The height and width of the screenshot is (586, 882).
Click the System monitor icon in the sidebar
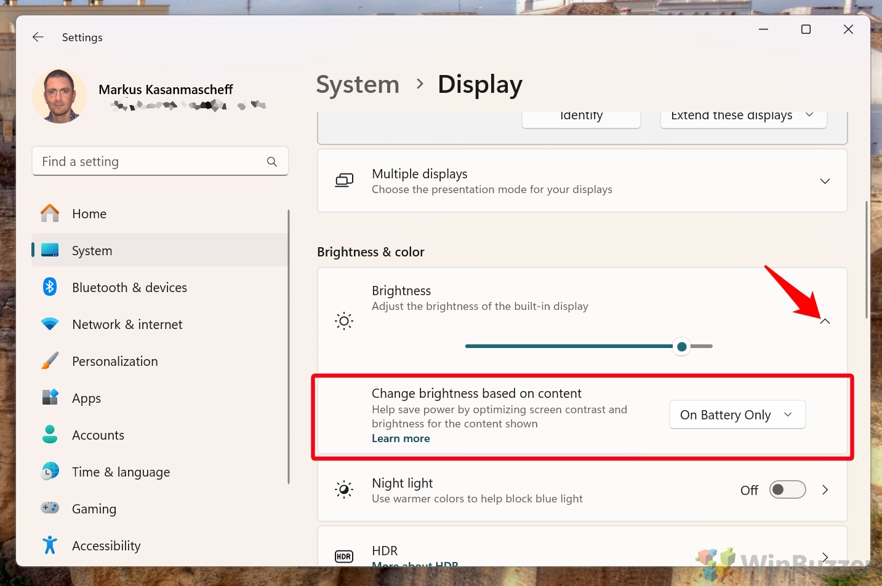(x=50, y=250)
